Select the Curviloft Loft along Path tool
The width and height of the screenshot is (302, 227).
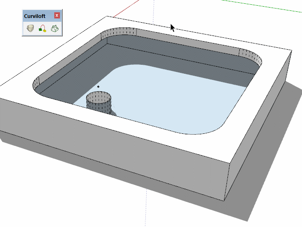point(42,29)
